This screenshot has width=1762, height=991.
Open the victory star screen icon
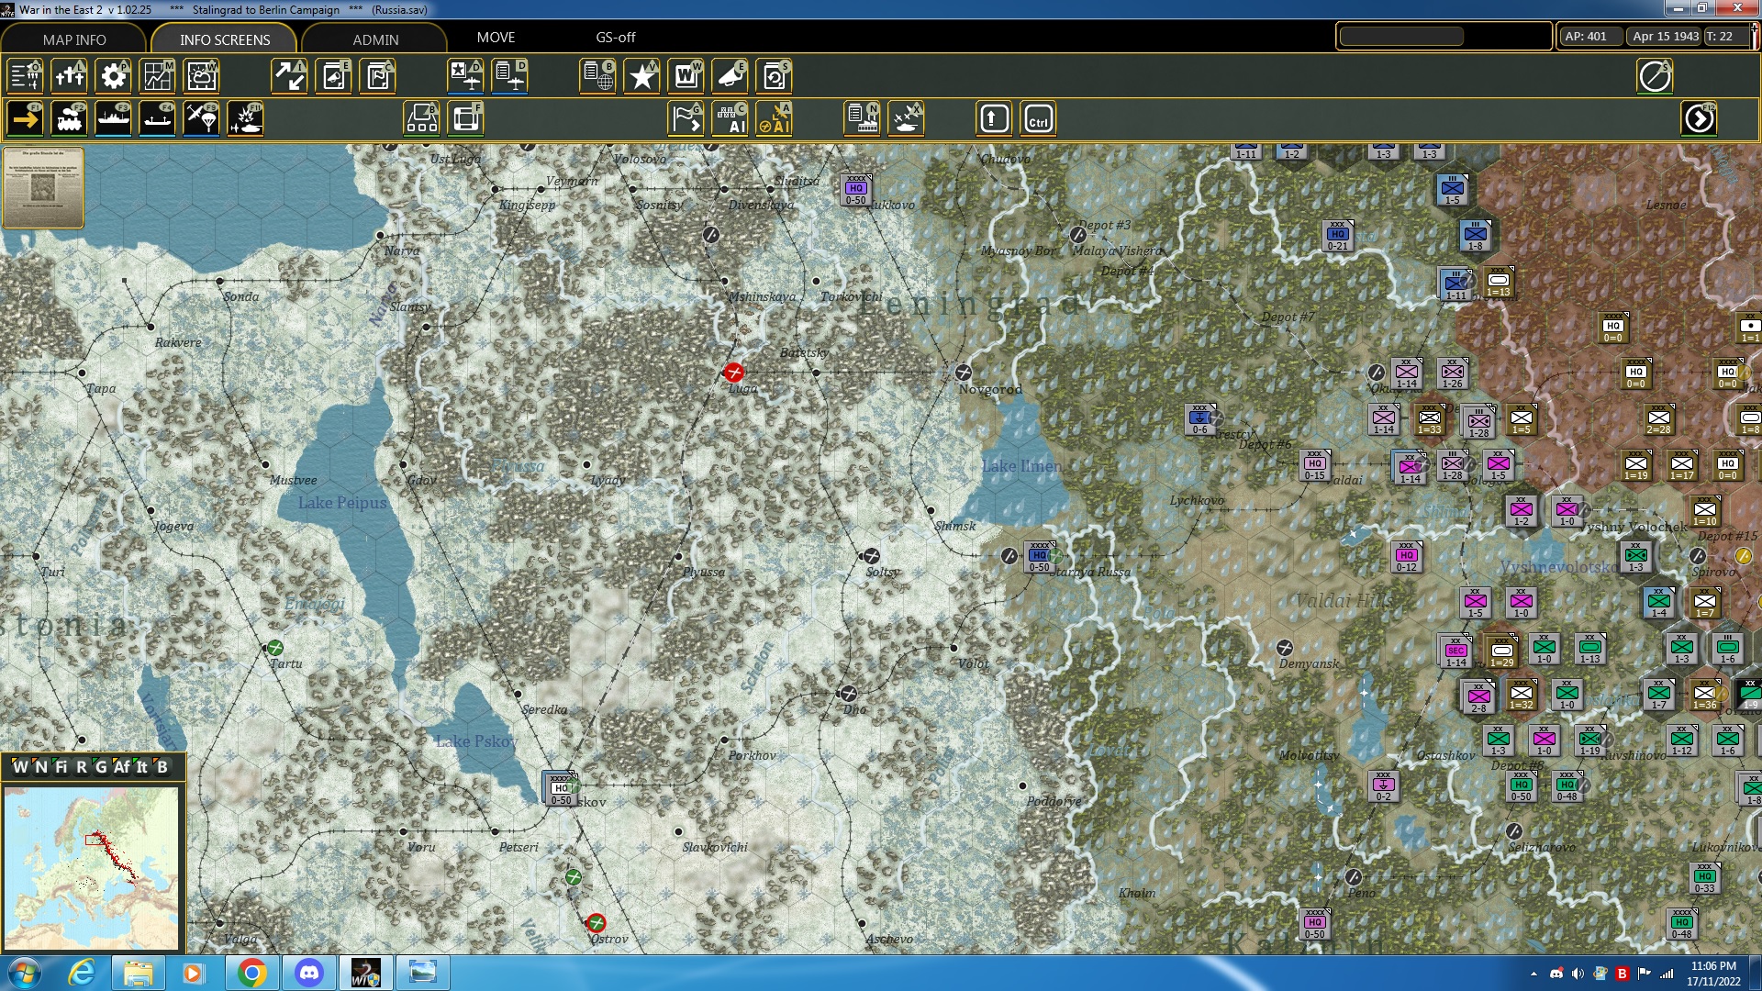click(641, 76)
